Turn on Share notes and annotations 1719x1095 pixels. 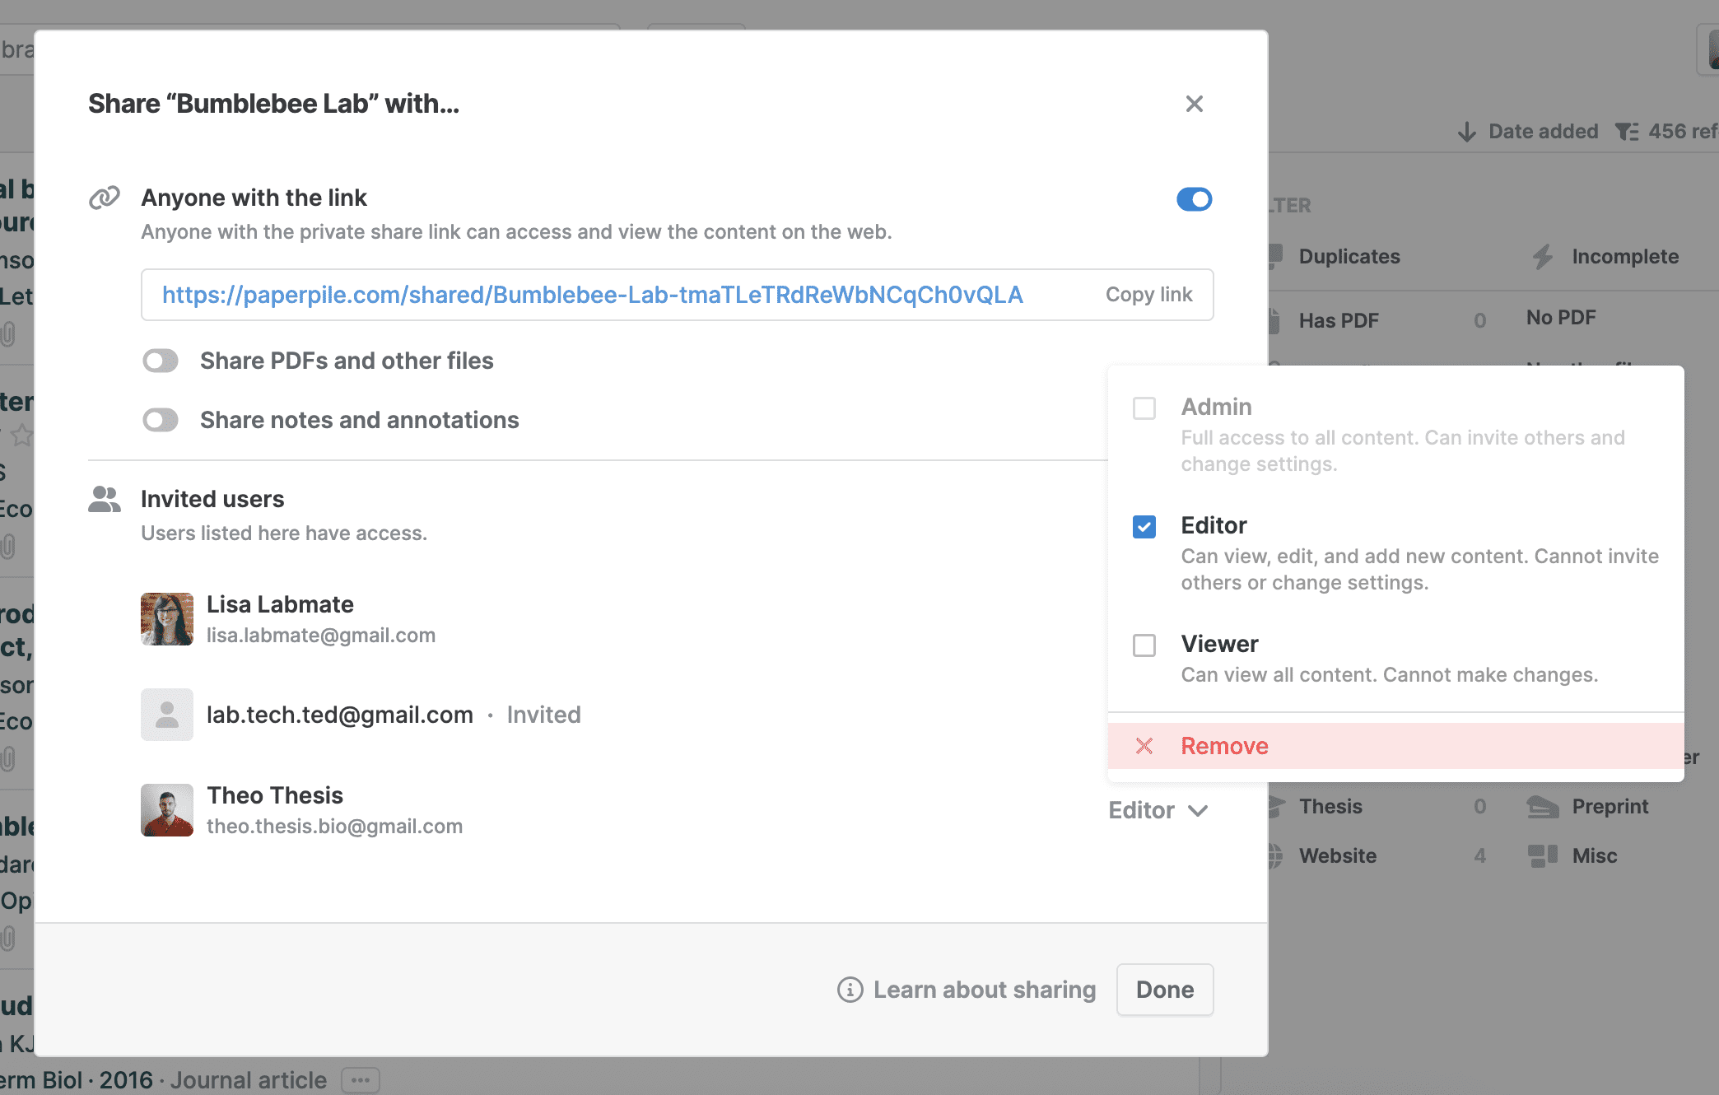(x=161, y=420)
